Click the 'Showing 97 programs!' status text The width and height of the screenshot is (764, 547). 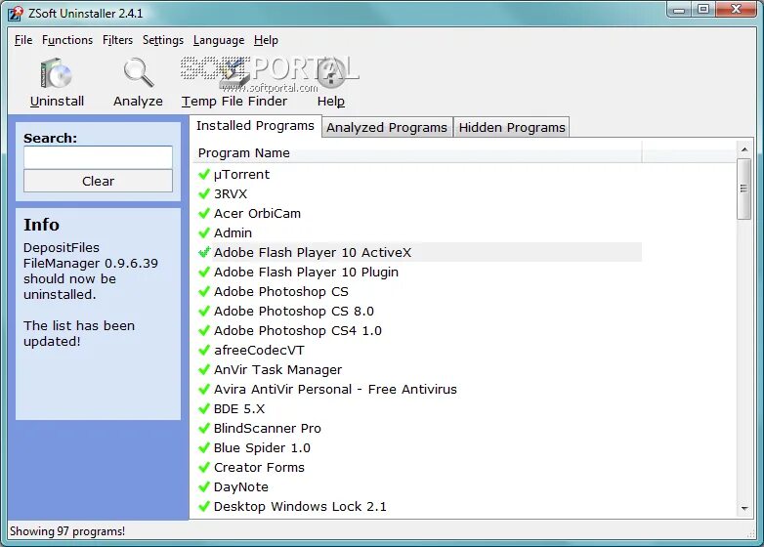point(67,531)
